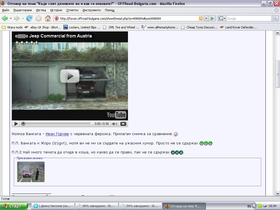This screenshot has height=210, width=280.
Task: Start the video with the large center play button
Action: [x=70, y=76]
